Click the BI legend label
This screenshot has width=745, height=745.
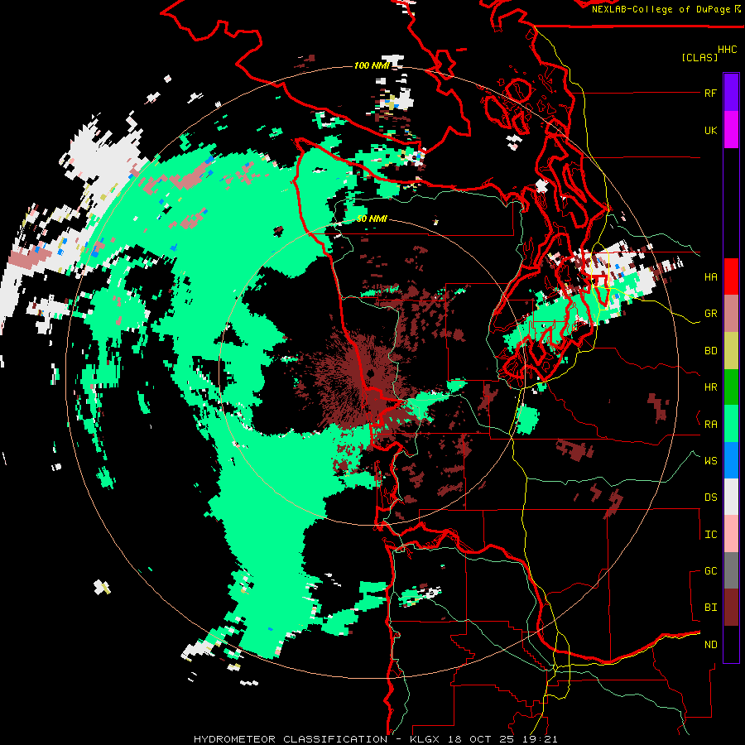coord(710,608)
